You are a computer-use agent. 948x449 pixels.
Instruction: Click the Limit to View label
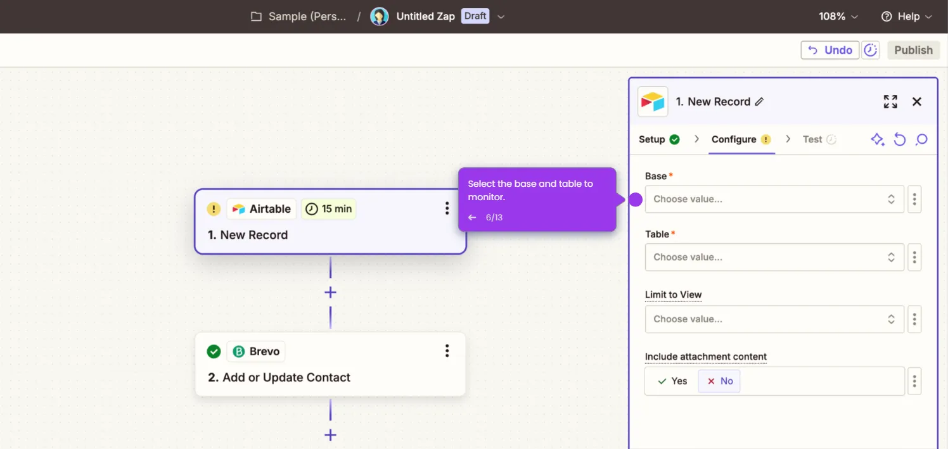point(673,294)
